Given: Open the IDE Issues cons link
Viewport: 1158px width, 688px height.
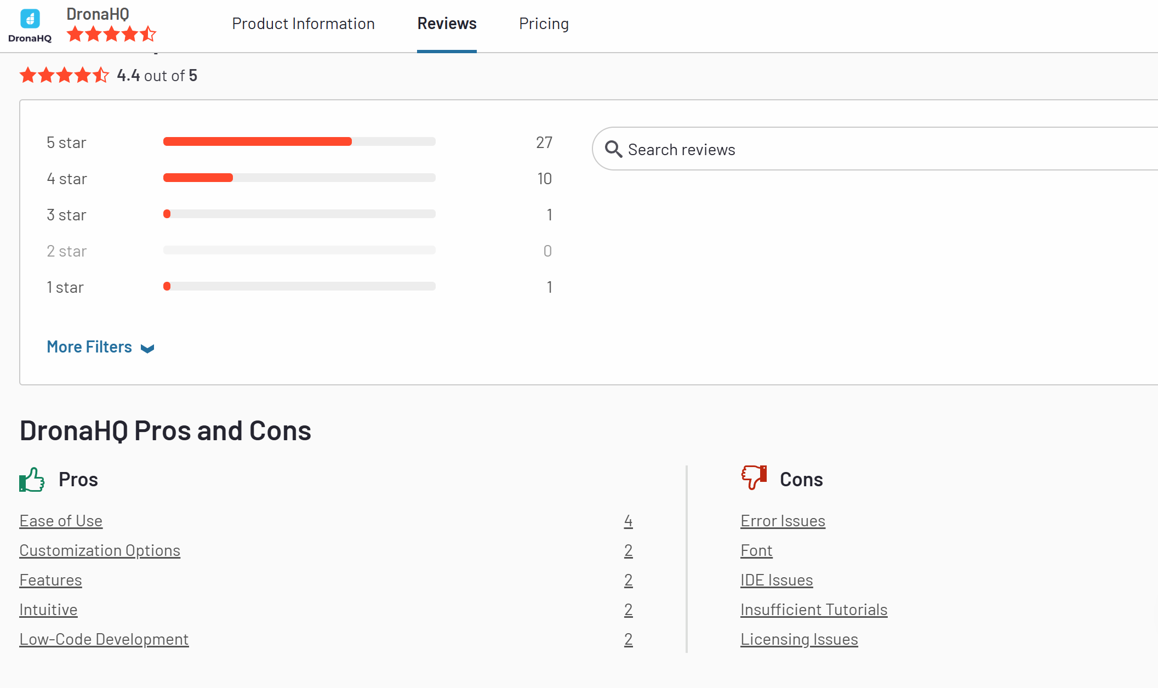Looking at the screenshot, I should point(777,580).
